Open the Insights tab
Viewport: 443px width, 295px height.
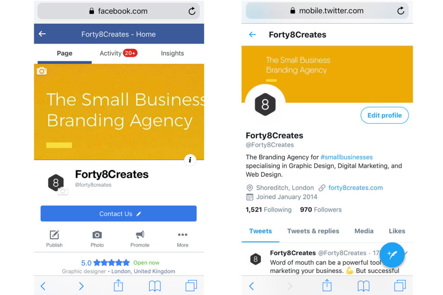[x=172, y=53]
